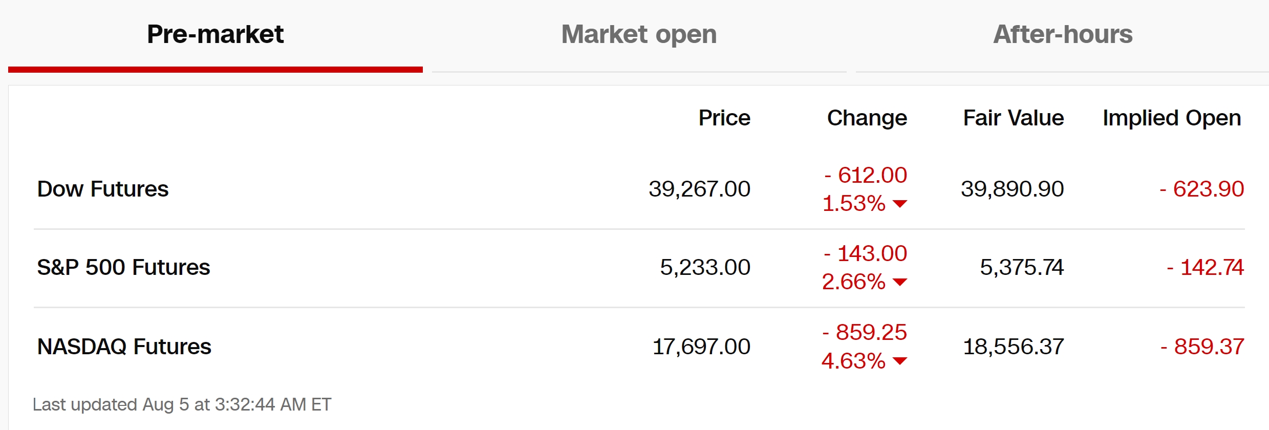This screenshot has height=430, width=1269.
Task: Click NASDAQ fair value 18,556.37
Action: (1014, 347)
